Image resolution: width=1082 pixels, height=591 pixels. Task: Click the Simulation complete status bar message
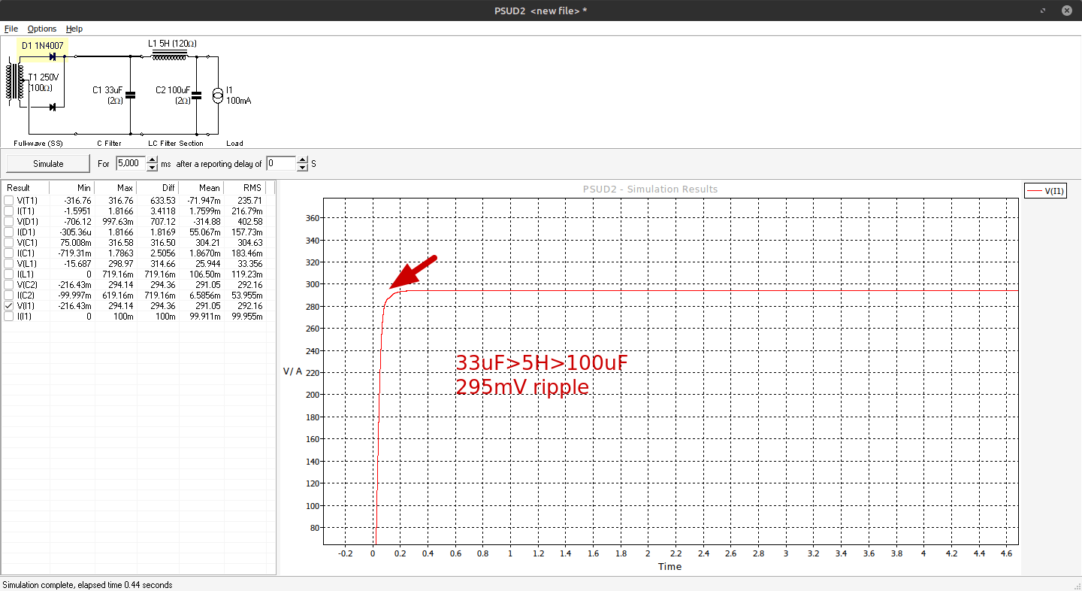(87, 585)
